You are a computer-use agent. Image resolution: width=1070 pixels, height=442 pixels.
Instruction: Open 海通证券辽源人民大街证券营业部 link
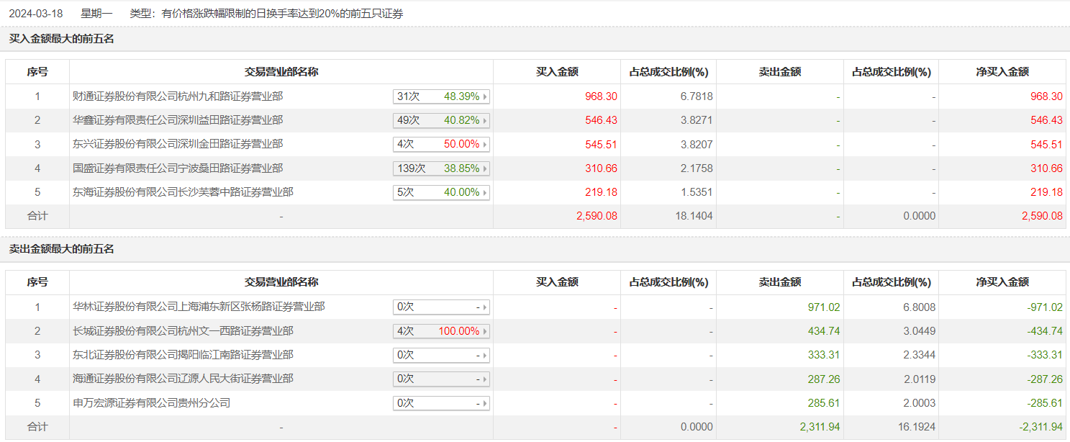point(183,379)
